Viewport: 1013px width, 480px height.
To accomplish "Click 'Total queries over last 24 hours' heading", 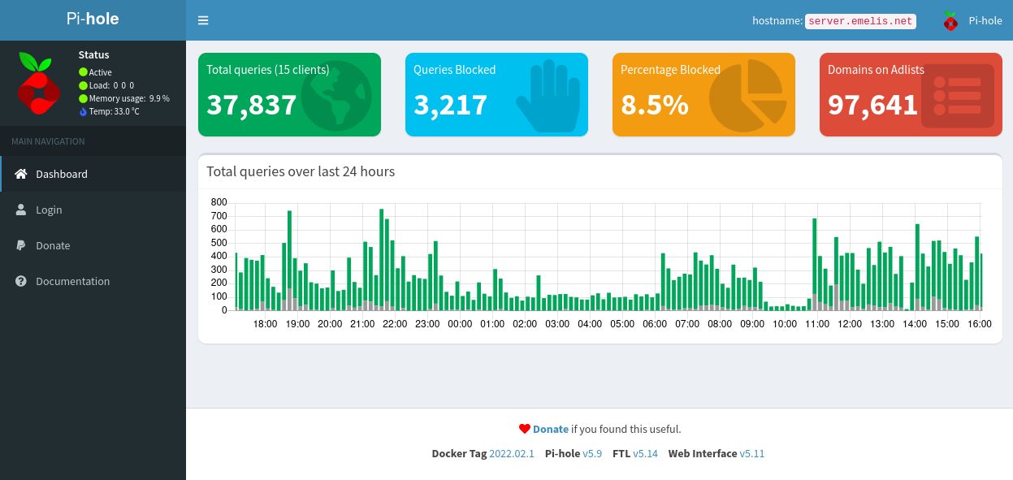I will 301,171.
